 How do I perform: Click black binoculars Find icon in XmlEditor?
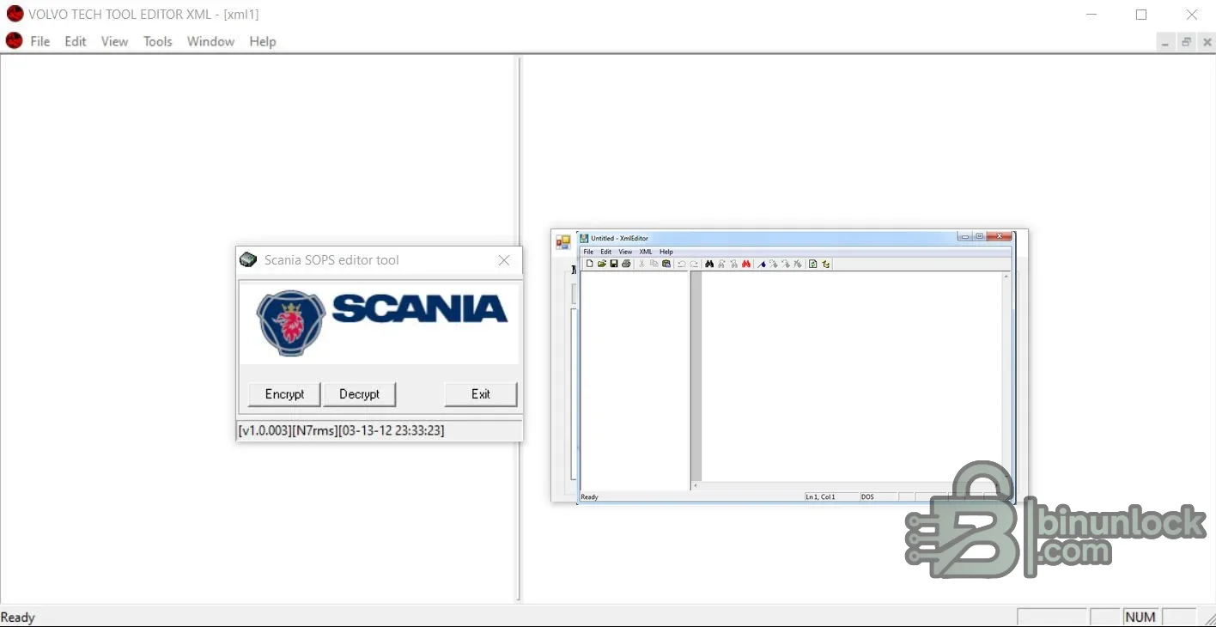point(709,264)
